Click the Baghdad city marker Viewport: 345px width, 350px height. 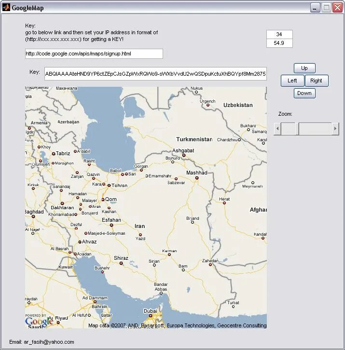click(x=33, y=216)
